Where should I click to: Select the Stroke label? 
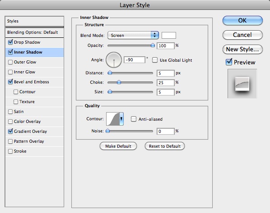(20, 151)
